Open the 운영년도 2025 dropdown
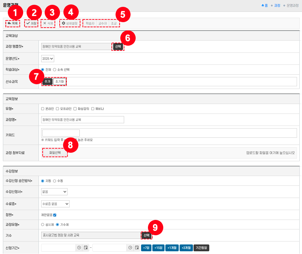 (48, 59)
